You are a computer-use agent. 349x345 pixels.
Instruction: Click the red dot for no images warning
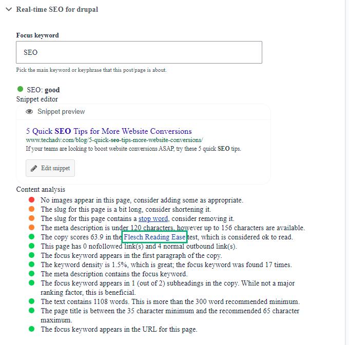point(32,200)
